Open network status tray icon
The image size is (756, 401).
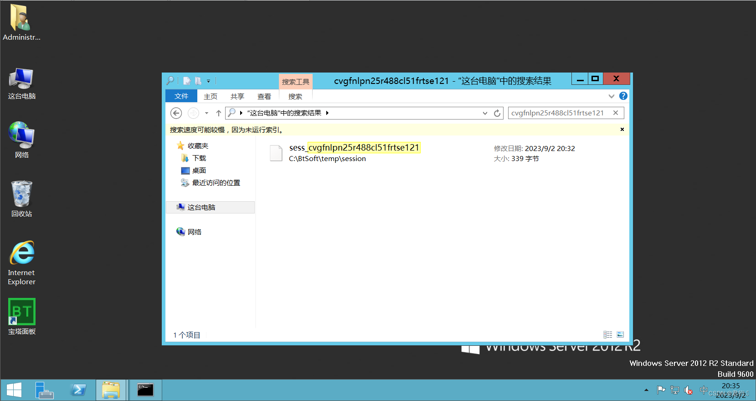(675, 390)
